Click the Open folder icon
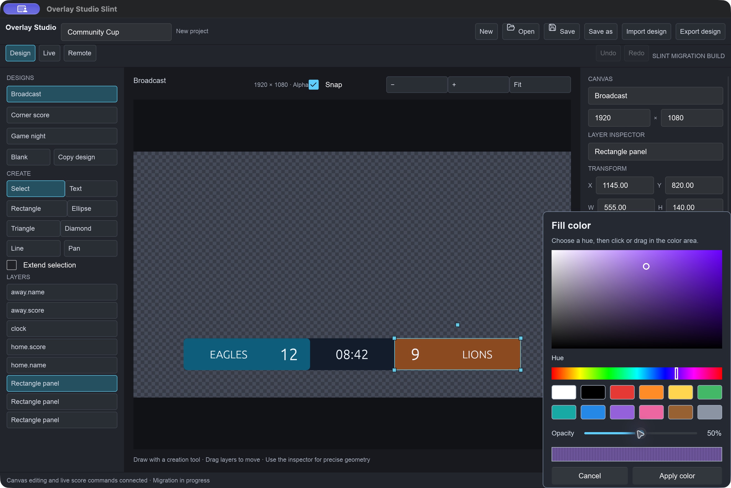Image resolution: width=731 pixels, height=488 pixels. tap(511, 27)
